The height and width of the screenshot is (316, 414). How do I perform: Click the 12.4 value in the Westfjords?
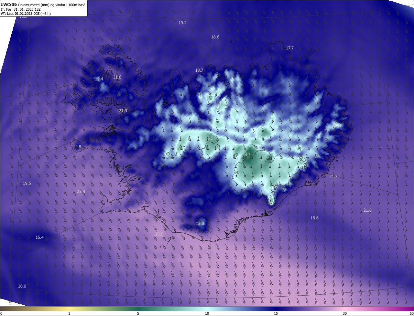click(x=99, y=79)
